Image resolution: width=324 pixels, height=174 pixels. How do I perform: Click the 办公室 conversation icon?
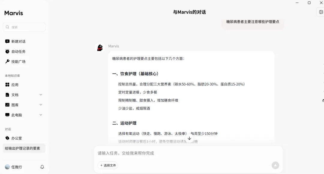point(7,138)
